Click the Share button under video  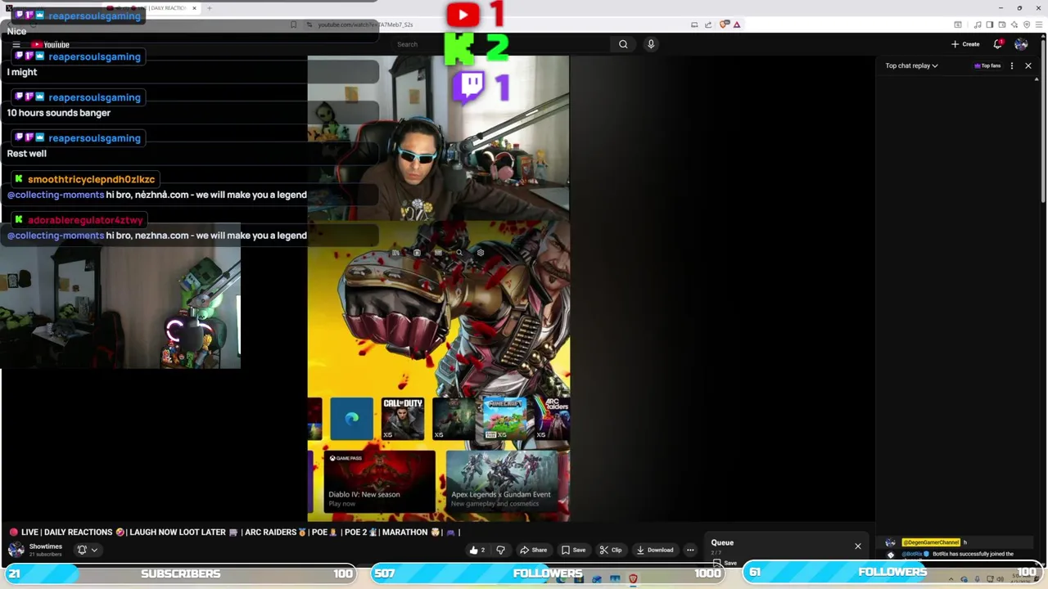533,550
